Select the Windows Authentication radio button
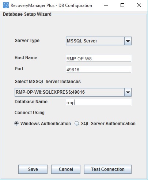Viewport: 148px width, 180px height. pos(16,123)
